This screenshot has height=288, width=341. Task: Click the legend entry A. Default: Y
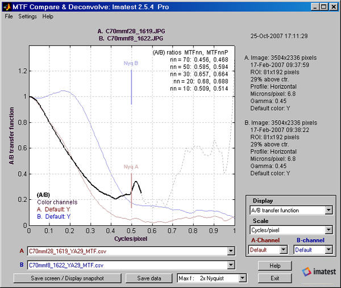point(53,209)
